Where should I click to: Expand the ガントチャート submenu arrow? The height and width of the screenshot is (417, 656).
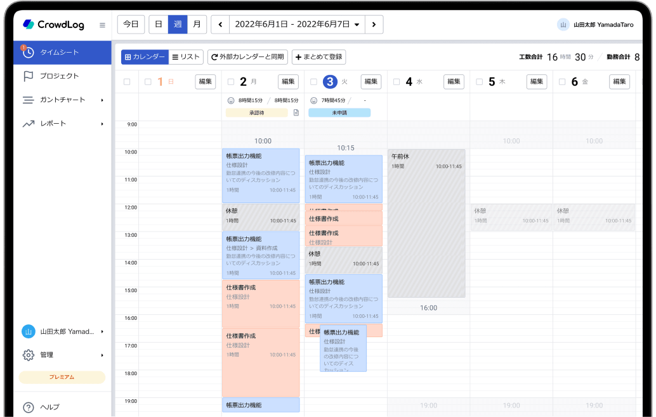pyautogui.click(x=102, y=100)
